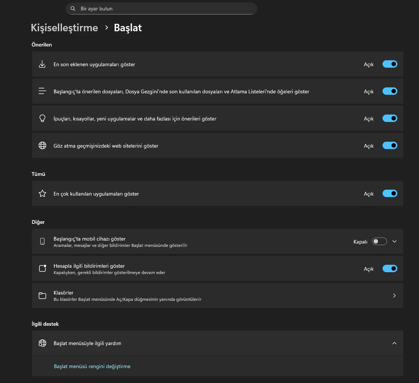Click the mobile phone icon in Diğer section

(x=42, y=241)
